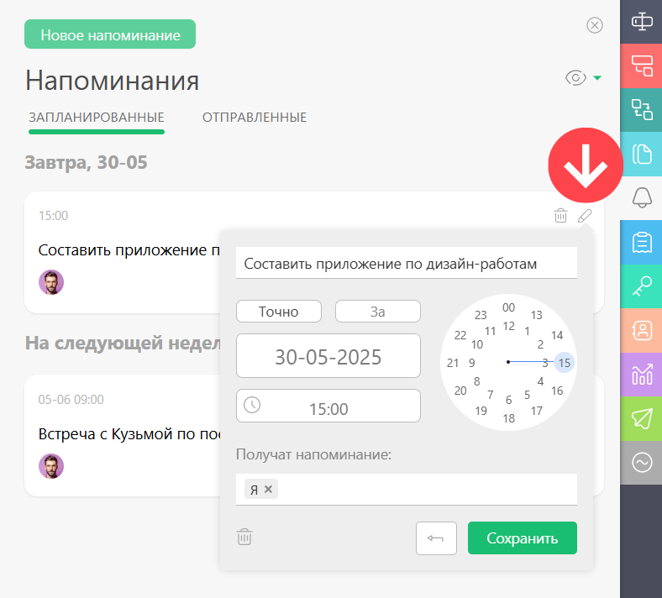This screenshot has width=662, height=598.
Task: Pick hour 00 on the clock dial
Action: pyautogui.click(x=509, y=307)
